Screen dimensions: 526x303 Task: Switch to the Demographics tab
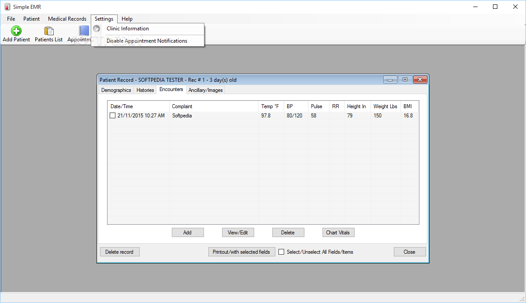coord(116,90)
